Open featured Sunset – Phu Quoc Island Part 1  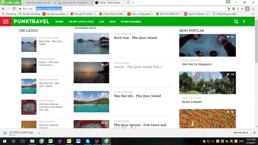pos(138,67)
